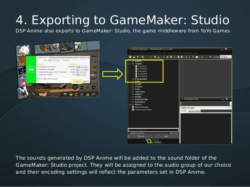Click the GameMaker Project path field
Screen dimensions: 250x187
click(x=67, y=57)
